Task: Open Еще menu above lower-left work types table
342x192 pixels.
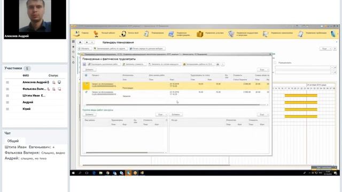Action: [161, 115]
